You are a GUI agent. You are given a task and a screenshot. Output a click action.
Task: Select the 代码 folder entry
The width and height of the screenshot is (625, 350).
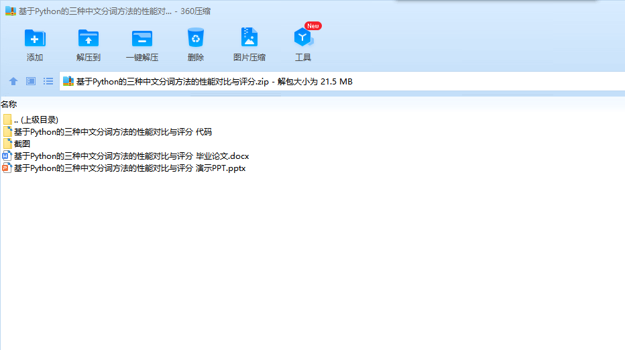(x=113, y=131)
